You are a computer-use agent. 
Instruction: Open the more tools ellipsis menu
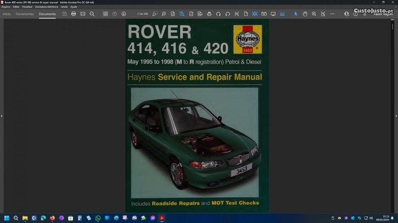[x=332, y=14]
